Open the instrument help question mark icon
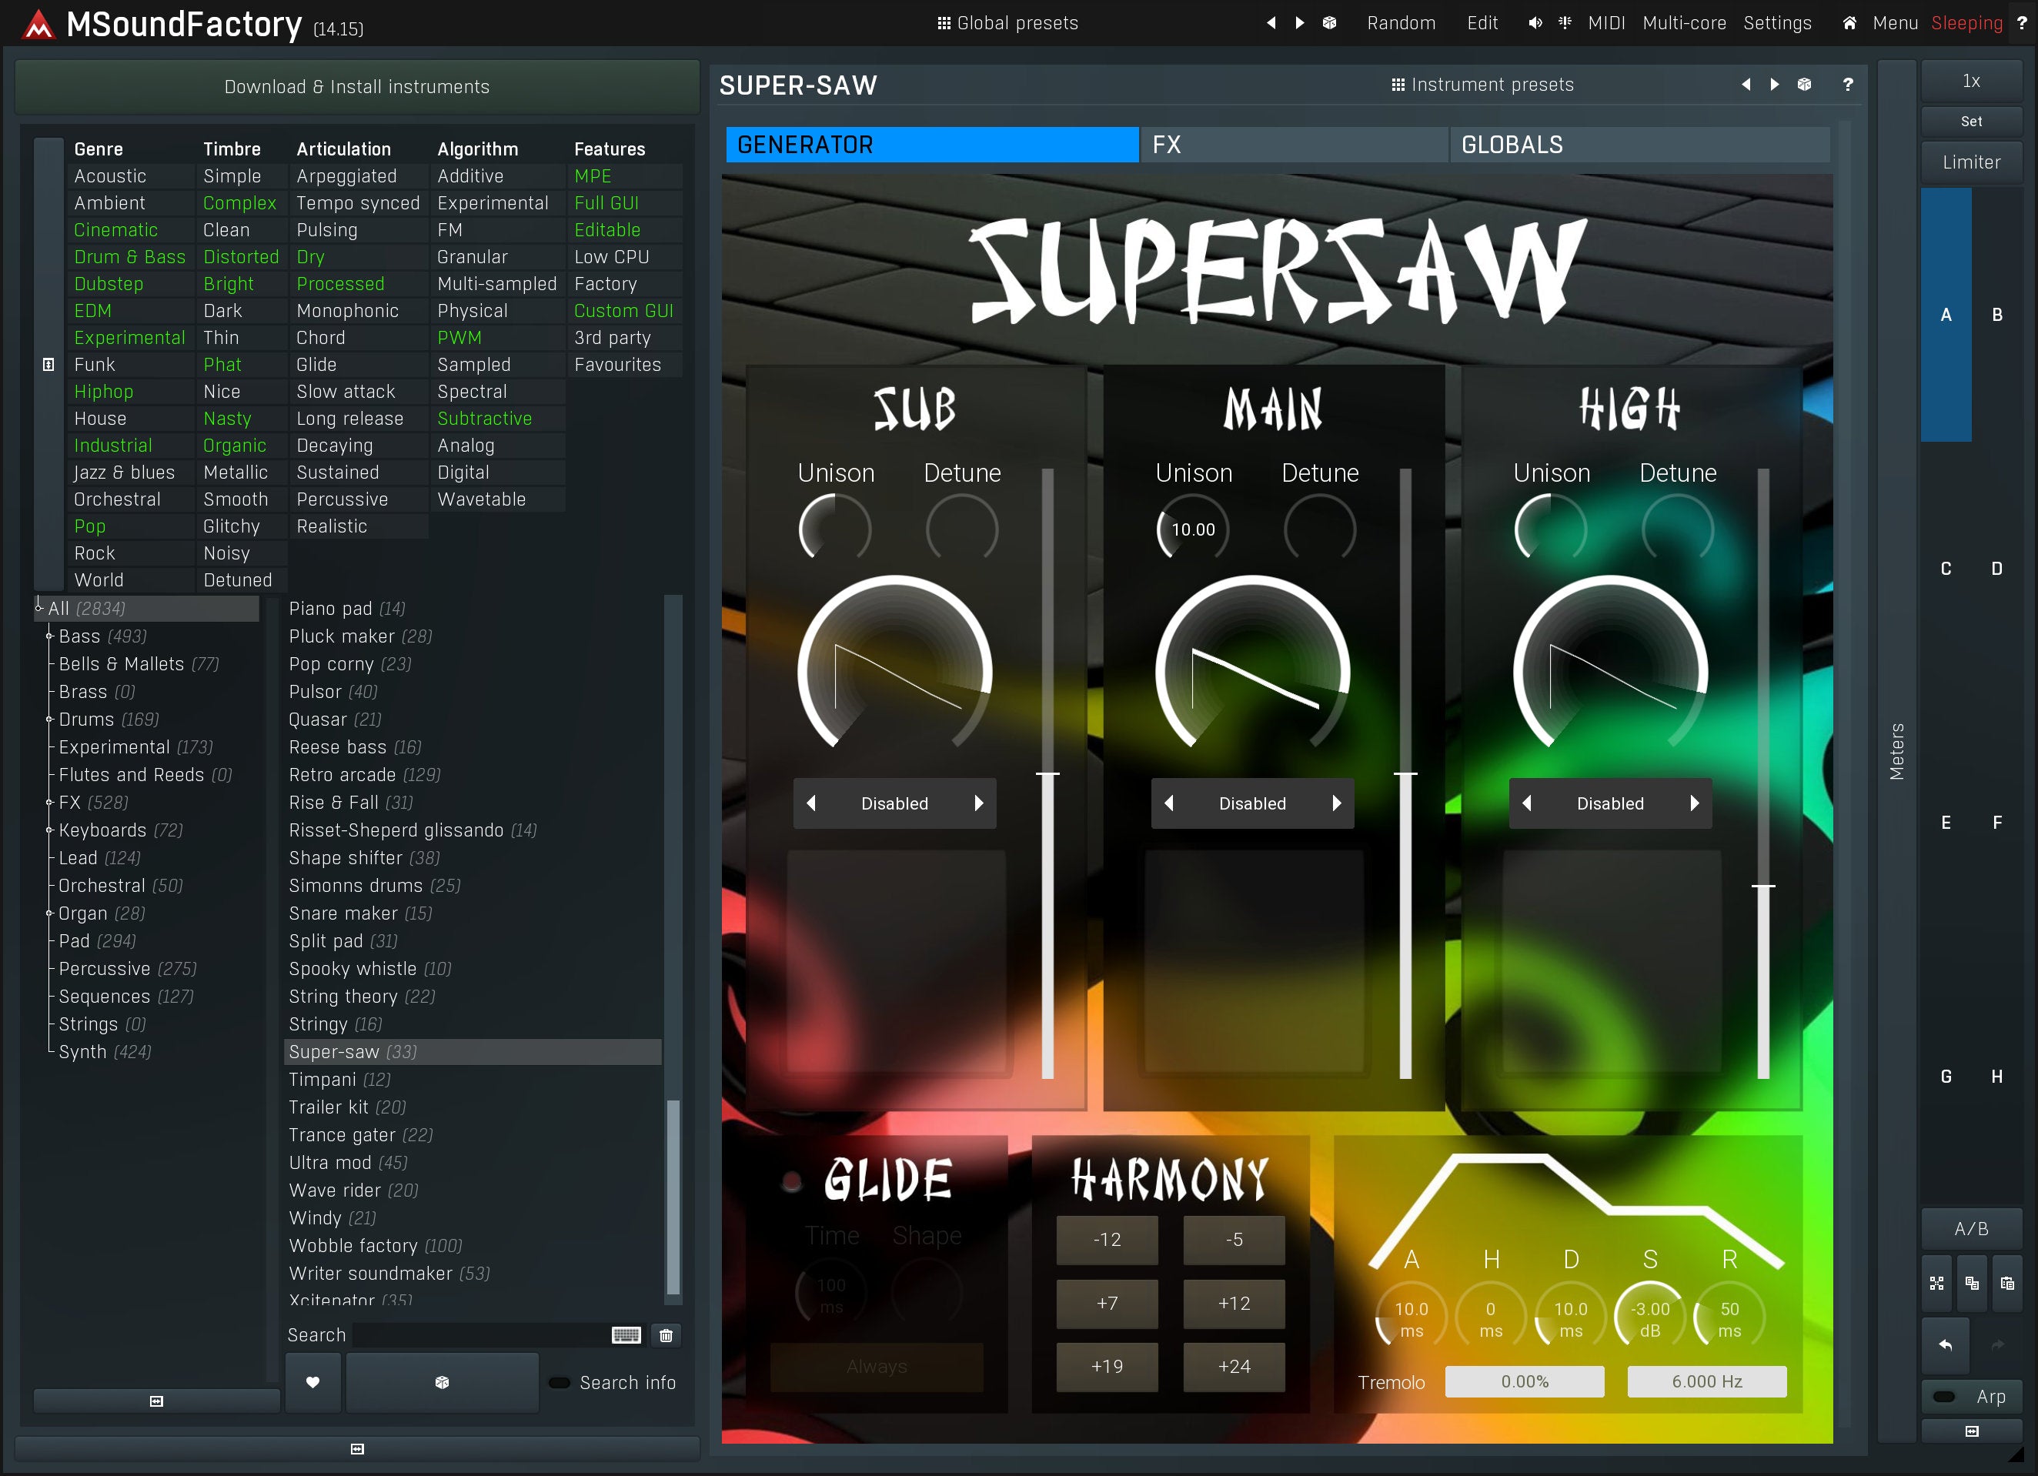This screenshot has width=2038, height=1476. pos(1847,85)
